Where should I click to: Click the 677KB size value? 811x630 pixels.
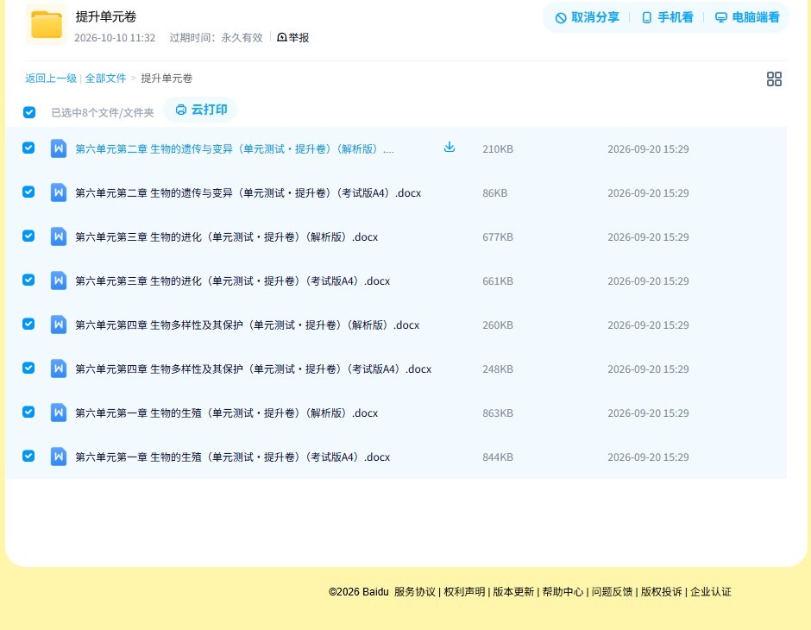pos(498,236)
